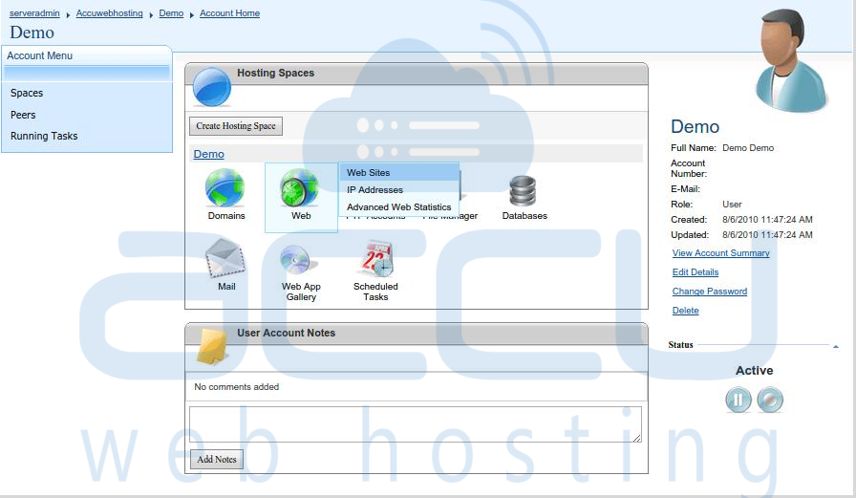856x498 pixels.
Task: Click the Created date value
Action: [767, 220]
